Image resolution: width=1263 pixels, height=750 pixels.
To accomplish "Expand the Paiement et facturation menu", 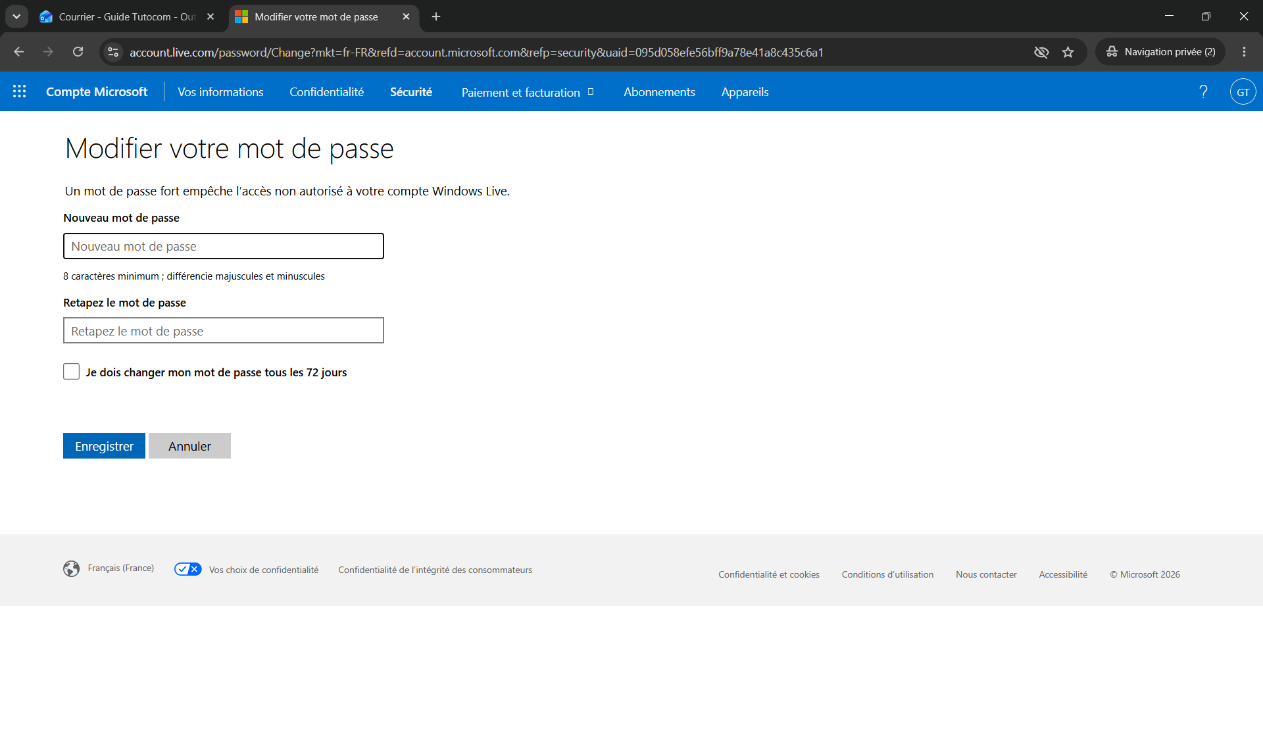I will (x=528, y=92).
